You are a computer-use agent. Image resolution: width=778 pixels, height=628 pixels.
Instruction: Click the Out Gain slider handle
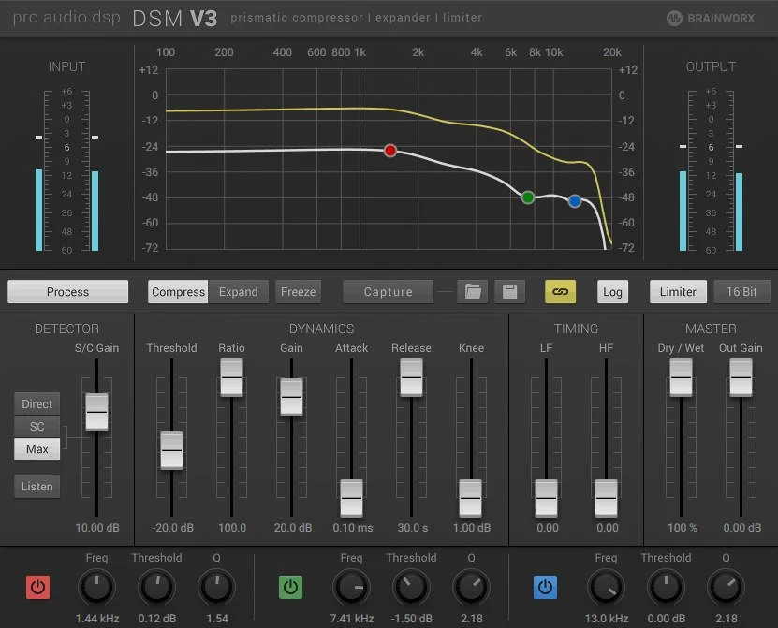point(741,378)
